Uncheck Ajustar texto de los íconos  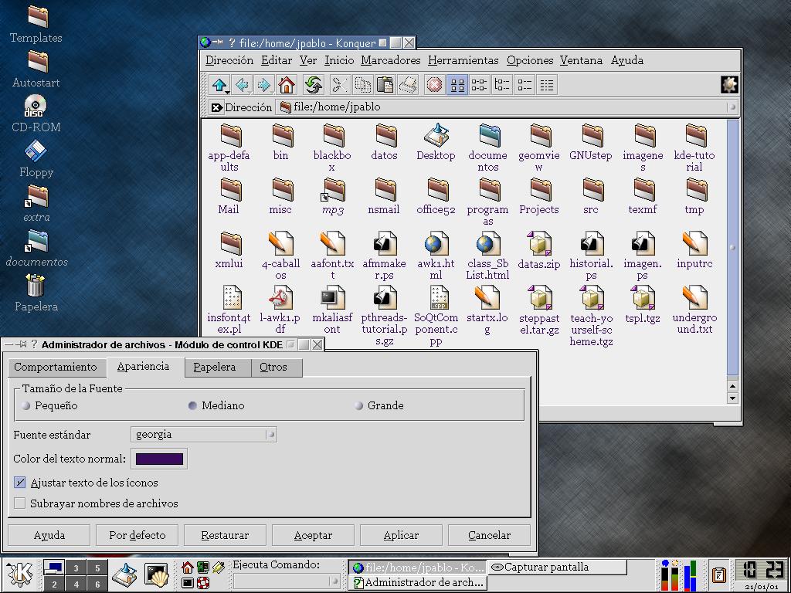click(x=19, y=483)
